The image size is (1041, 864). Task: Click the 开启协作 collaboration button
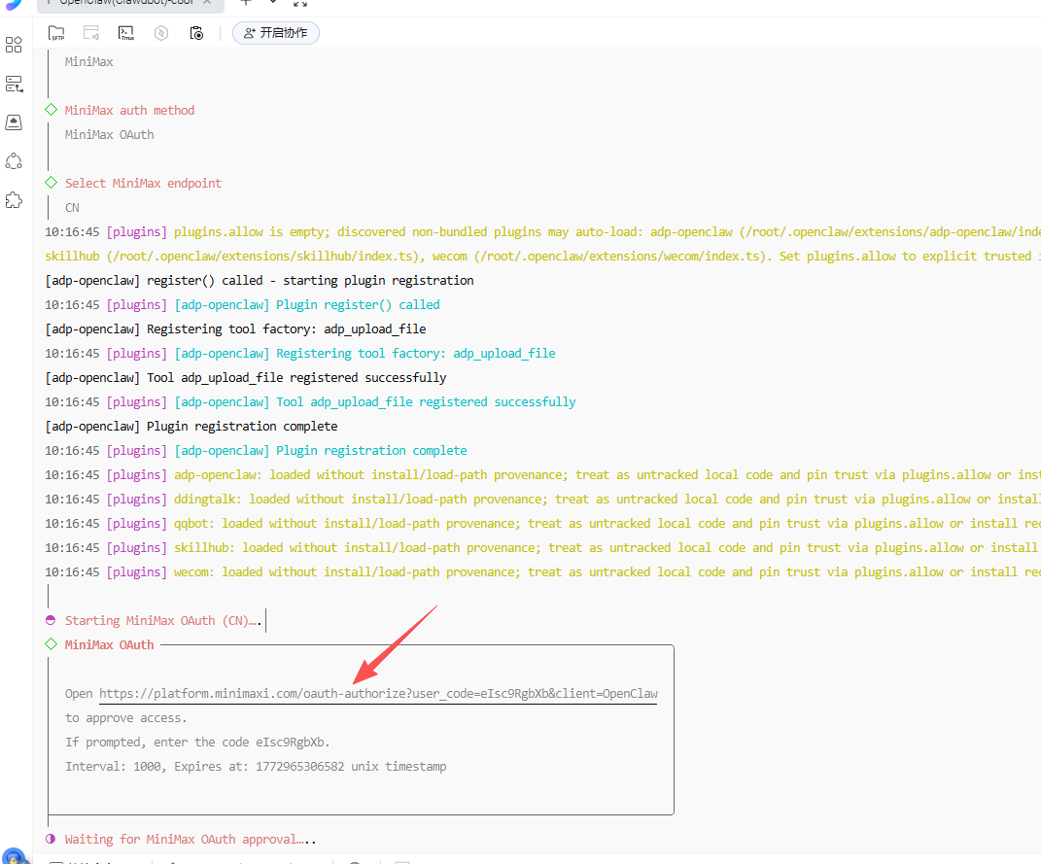[275, 33]
